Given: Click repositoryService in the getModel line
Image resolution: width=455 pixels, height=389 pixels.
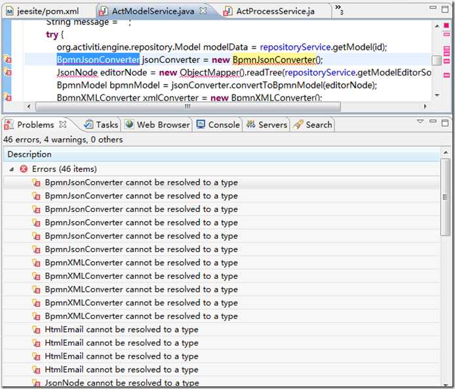Looking at the screenshot, I should coord(296,47).
